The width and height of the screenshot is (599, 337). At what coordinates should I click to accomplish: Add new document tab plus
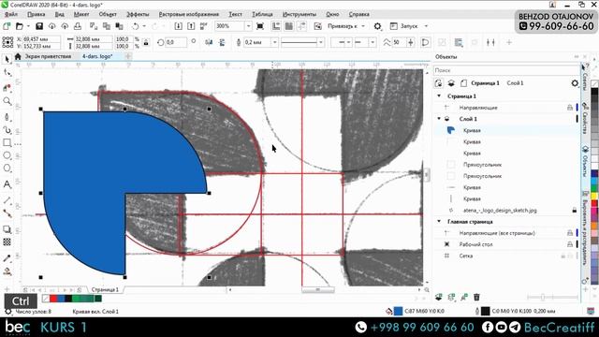click(128, 56)
